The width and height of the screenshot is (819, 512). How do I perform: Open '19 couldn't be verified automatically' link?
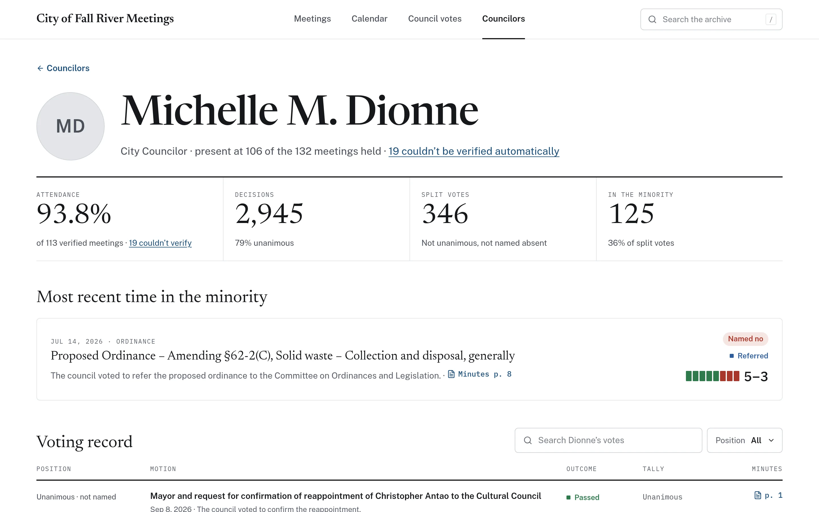click(x=473, y=151)
